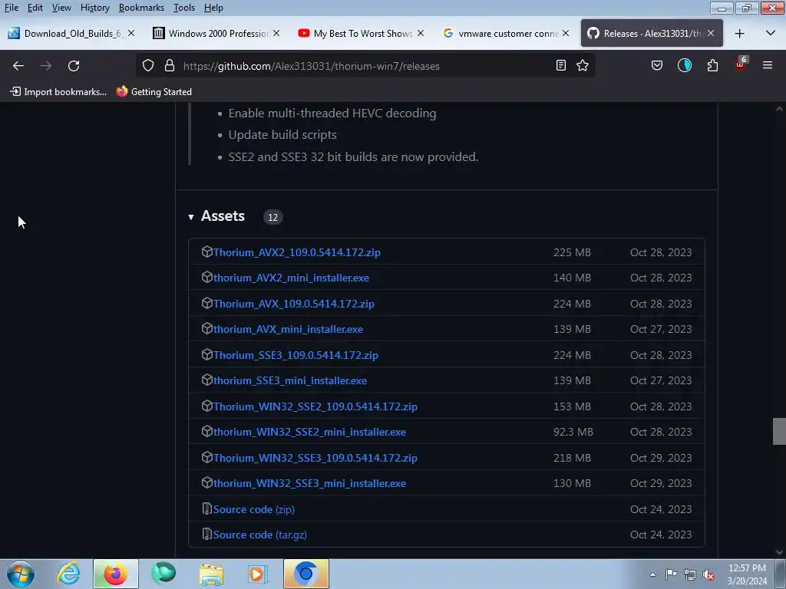Open the Getting Started bookmark
The width and height of the screenshot is (786, 589).
(154, 92)
